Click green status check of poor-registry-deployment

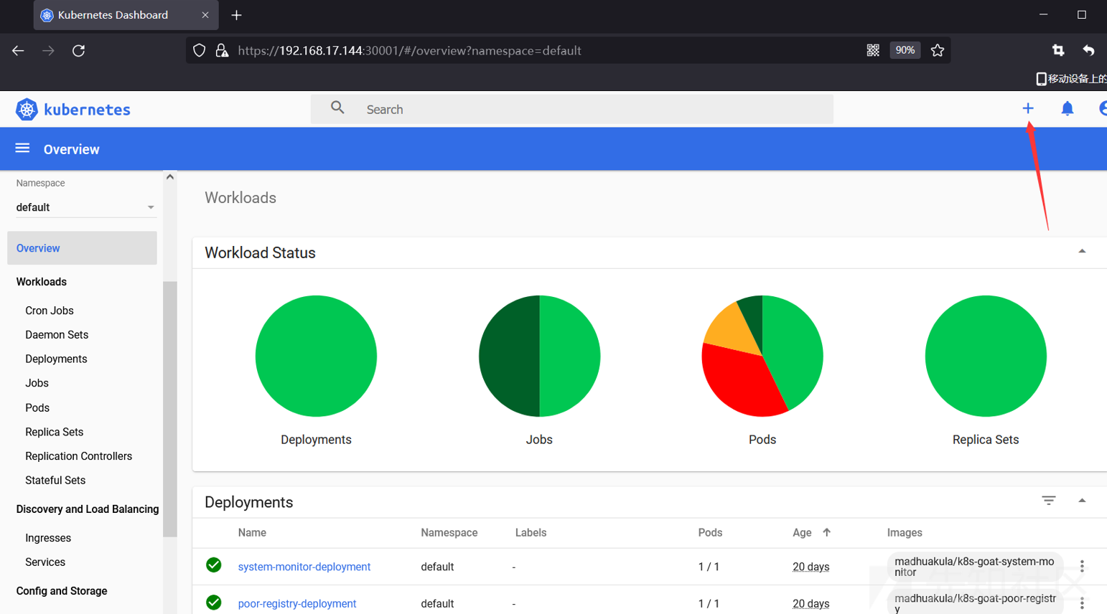[213, 603]
